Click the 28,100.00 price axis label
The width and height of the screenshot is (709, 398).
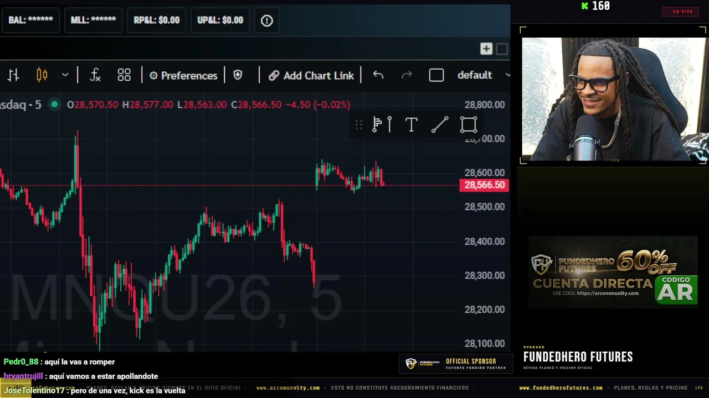[485, 343]
